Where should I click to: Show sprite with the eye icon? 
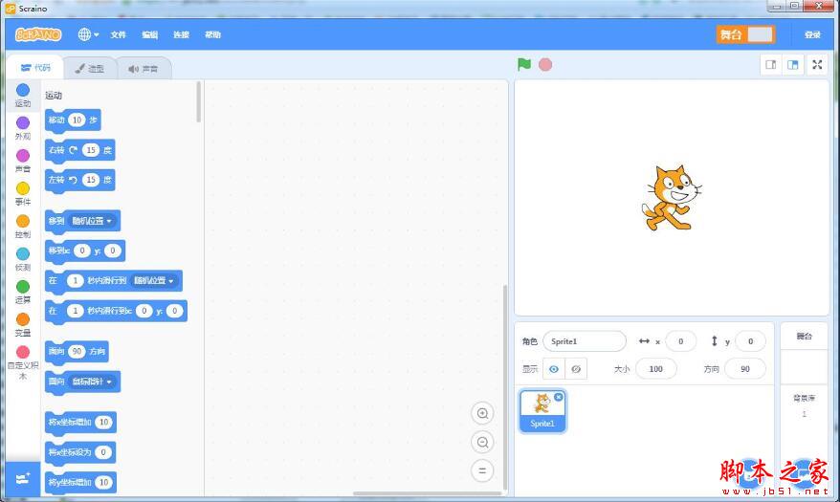click(554, 369)
